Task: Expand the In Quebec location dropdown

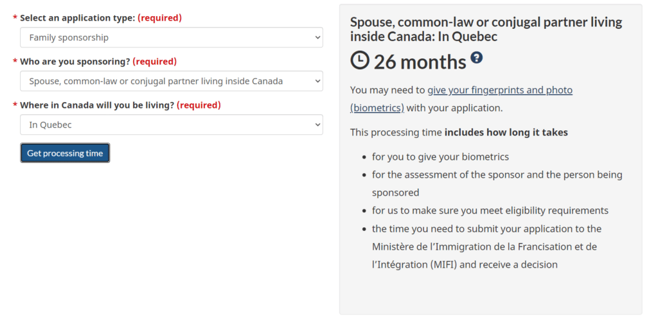Action: pyautogui.click(x=171, y=124)
